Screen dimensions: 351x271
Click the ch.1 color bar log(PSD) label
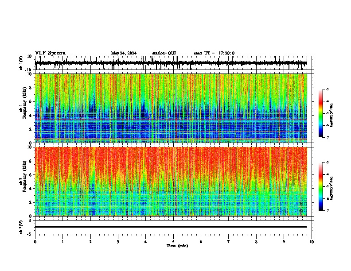(x=331, y=116)
